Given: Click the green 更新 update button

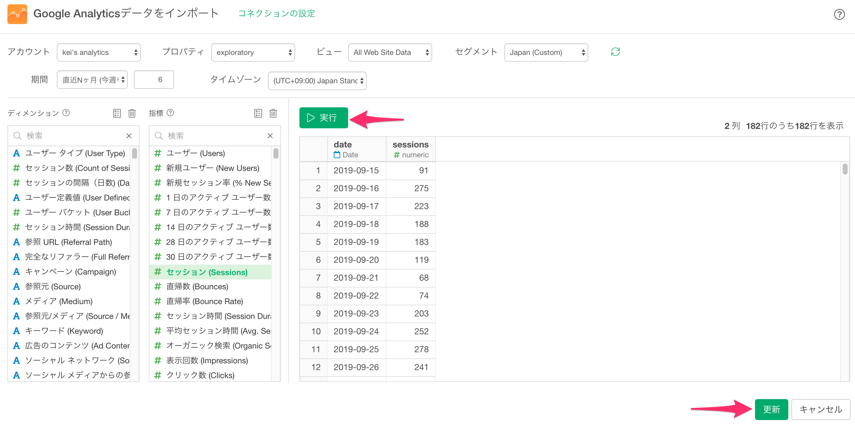Looking at the screenshot, I should tap(771, 409).
